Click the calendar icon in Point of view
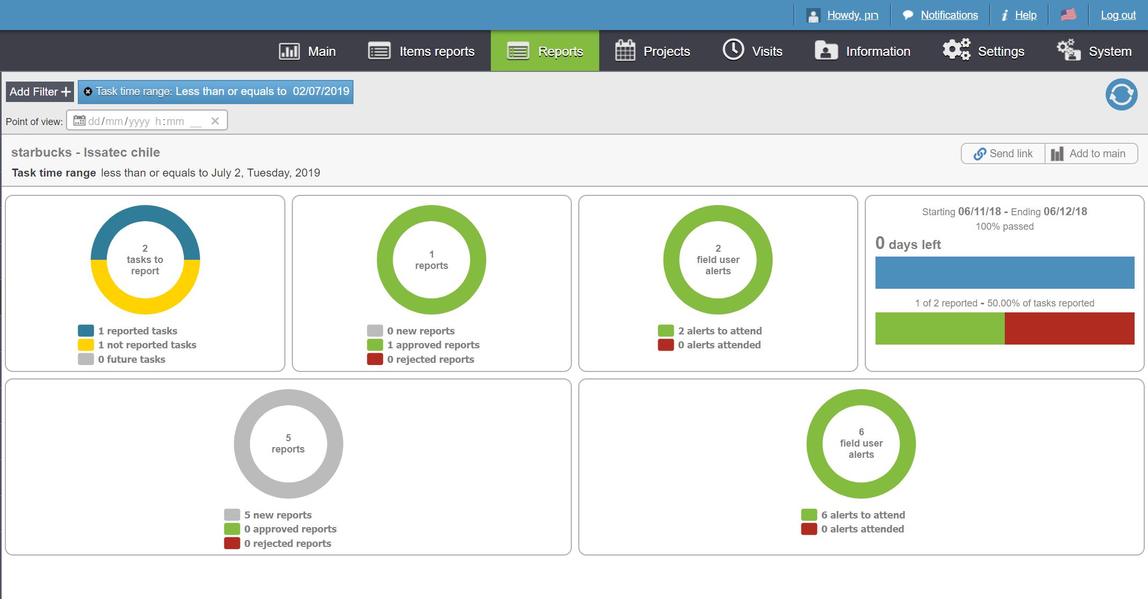Viewport: 1148px width, 599px height. tap(79, 121)
